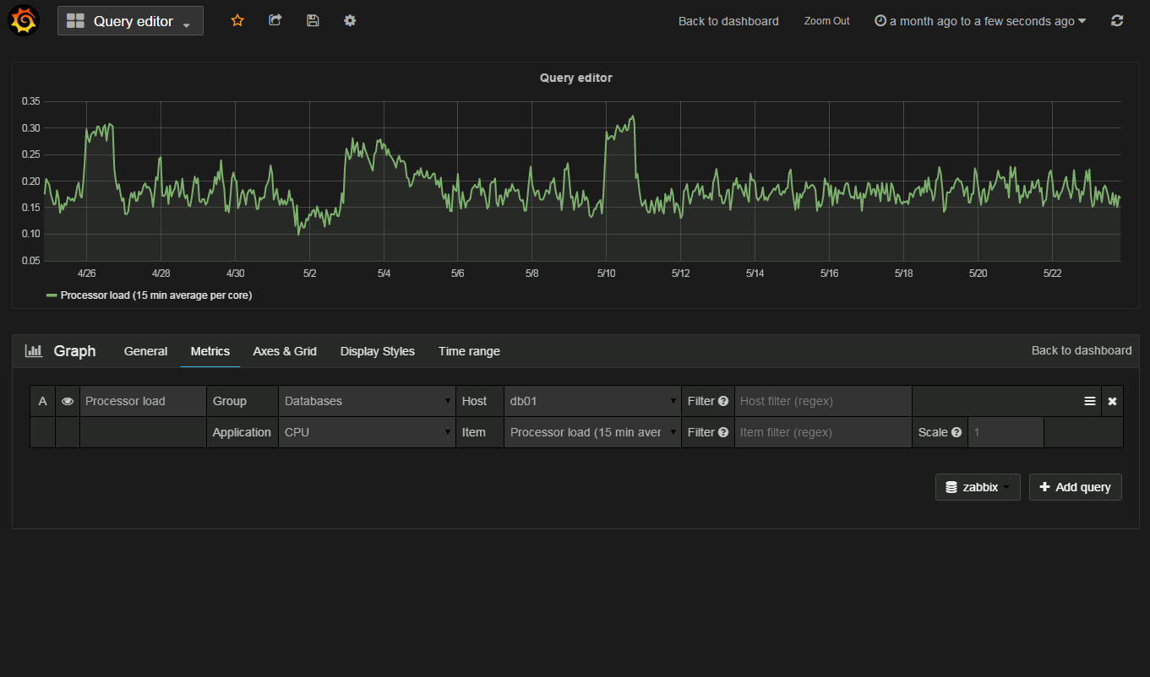Click the Grafana logo icon
Viewport: 1150px width, 677px height.
(x=24, y=20)
